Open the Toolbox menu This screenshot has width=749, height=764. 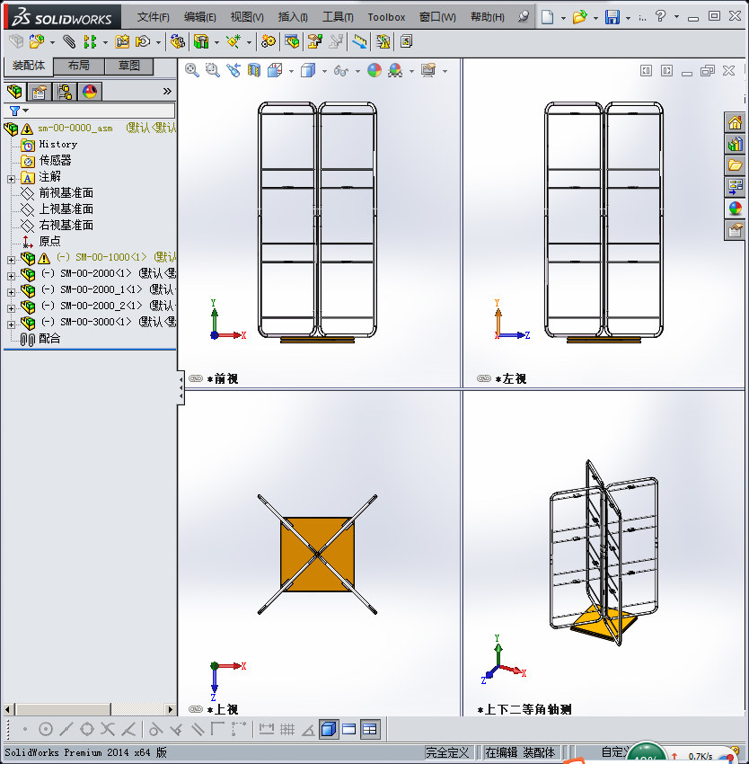click(x=386, y=17)
